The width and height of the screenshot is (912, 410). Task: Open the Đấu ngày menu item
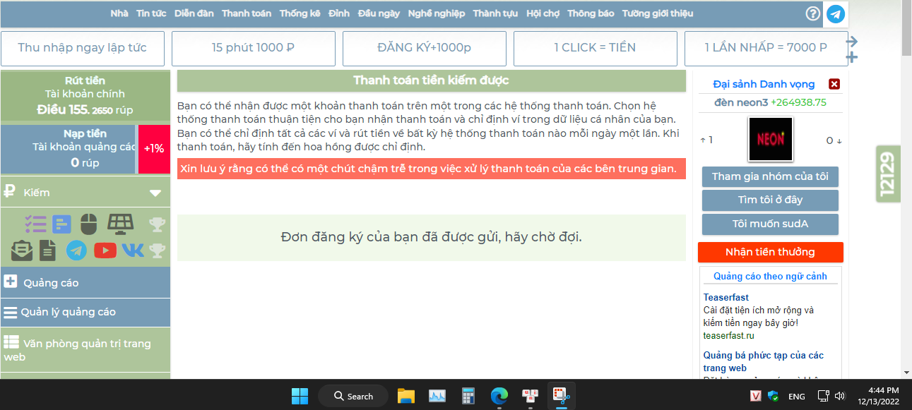tap(379, 13)
